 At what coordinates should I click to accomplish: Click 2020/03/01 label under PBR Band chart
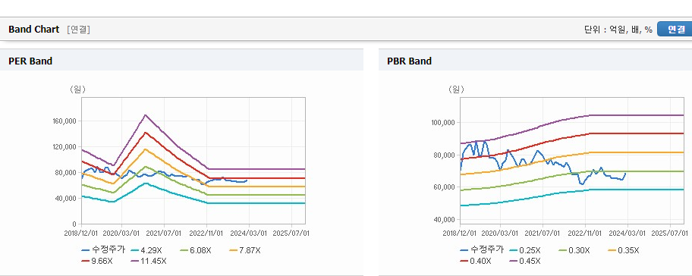501,233
